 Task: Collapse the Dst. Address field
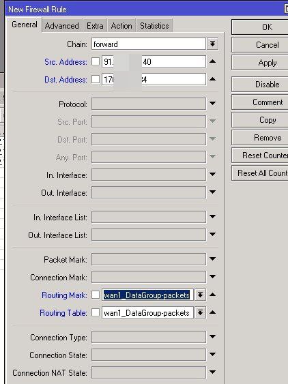tap(212, 79)
